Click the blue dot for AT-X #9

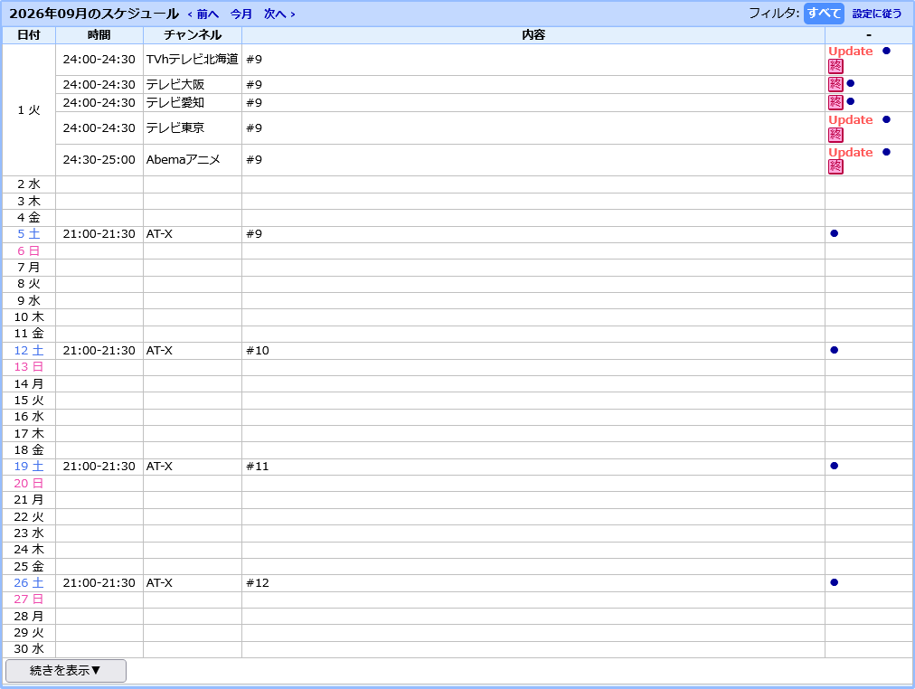tap(834, 233)
